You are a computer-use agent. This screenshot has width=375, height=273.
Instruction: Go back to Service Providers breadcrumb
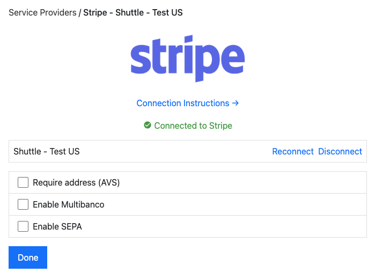click(x=42, y=12)
